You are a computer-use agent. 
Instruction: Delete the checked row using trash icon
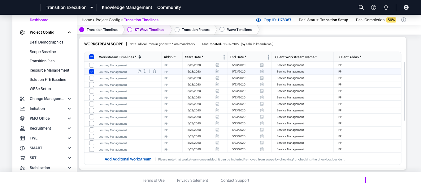(x=154, y=72)
